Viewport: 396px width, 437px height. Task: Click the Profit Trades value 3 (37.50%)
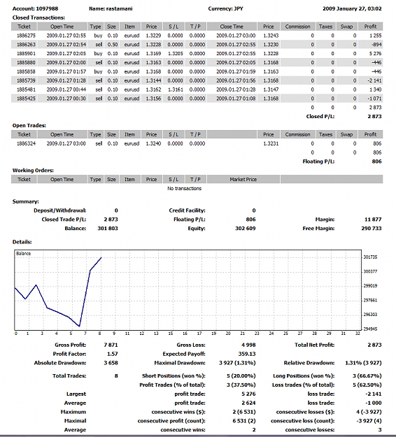(241, 385)
